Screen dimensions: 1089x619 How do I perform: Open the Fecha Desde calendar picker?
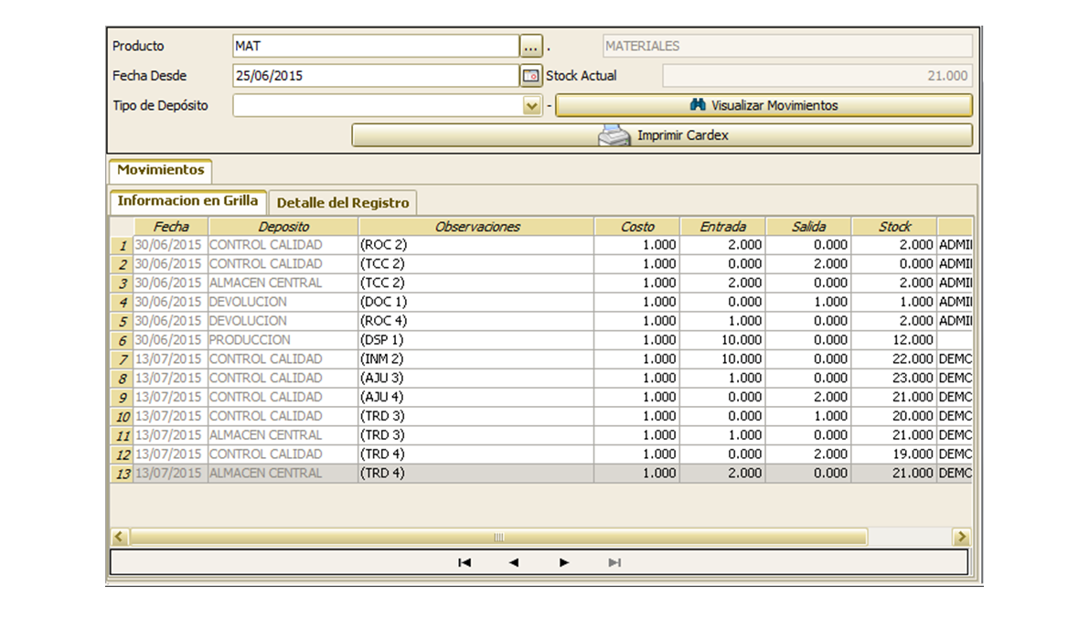click(531, 76)
